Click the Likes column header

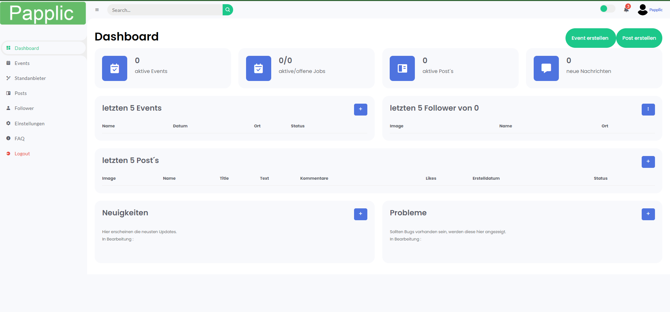tap(431, 178)
